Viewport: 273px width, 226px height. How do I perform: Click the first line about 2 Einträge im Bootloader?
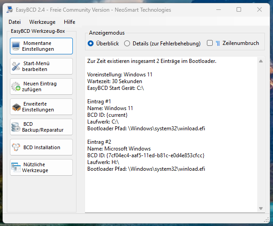click(x=152, y=61)
